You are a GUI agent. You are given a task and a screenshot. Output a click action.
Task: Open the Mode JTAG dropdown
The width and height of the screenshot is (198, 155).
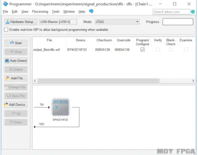(117, 22)
